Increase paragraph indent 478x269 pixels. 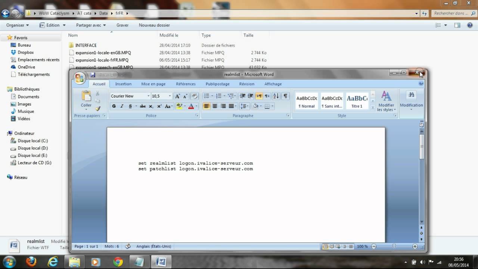[x=250, y=96]
